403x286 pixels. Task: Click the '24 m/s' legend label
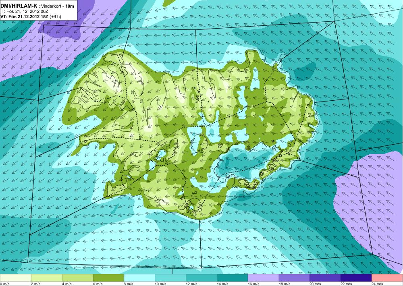point(378,284)
